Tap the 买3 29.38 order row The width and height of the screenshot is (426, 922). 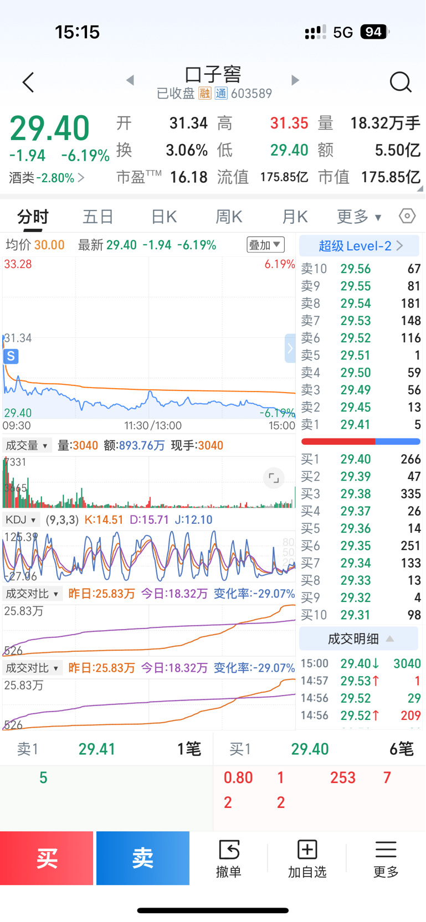point(361,494)
